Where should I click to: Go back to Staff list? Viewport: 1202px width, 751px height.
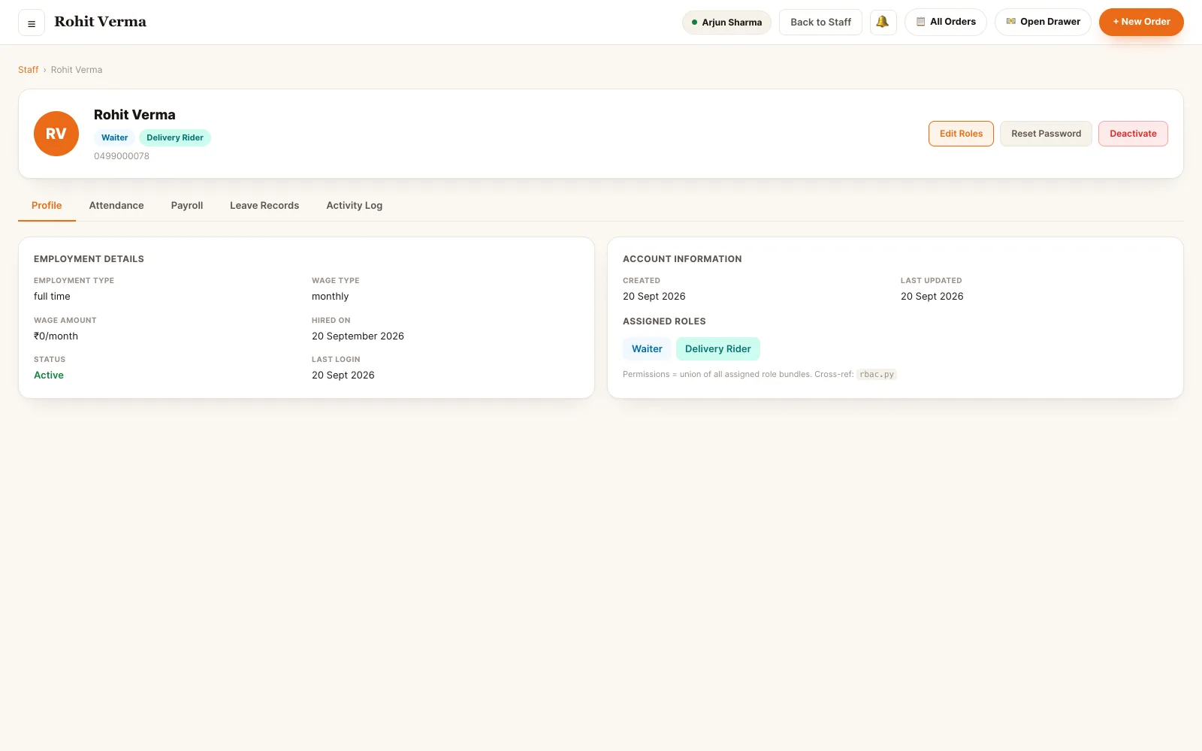820,23
